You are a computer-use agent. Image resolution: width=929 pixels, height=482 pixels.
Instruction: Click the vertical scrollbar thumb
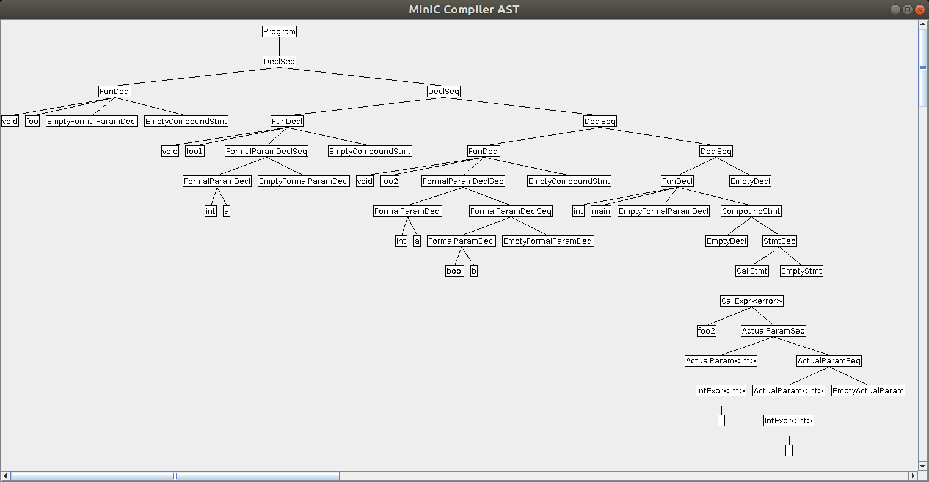[923, 67]
